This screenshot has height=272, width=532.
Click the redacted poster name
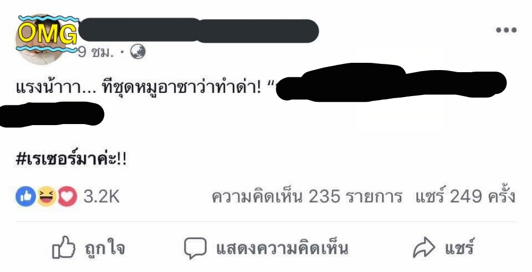click(x=198, y=31)
